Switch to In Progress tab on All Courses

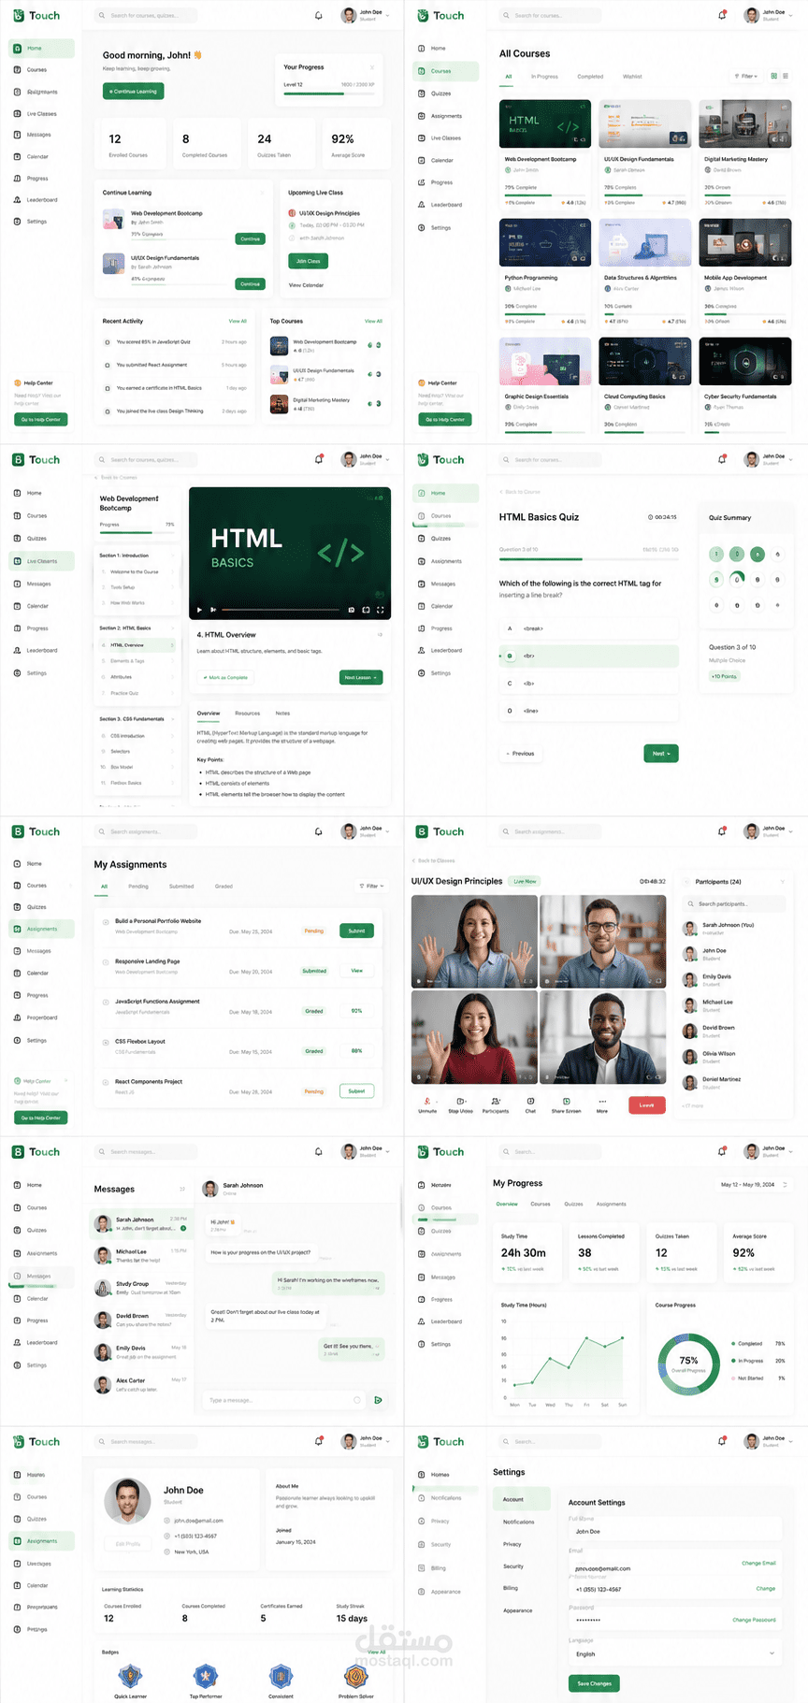tap(544, 77)
